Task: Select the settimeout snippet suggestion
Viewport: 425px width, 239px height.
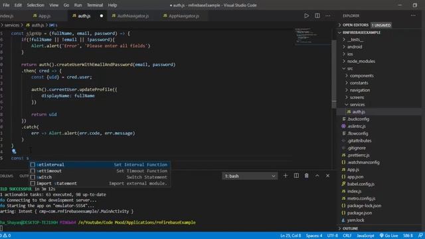Action: [100, 171]
